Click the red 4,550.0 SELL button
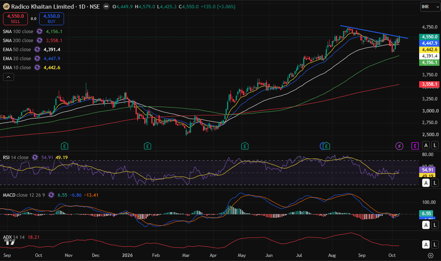The height and width of the screenshot is (261, 441). click(x=15, y=19)
